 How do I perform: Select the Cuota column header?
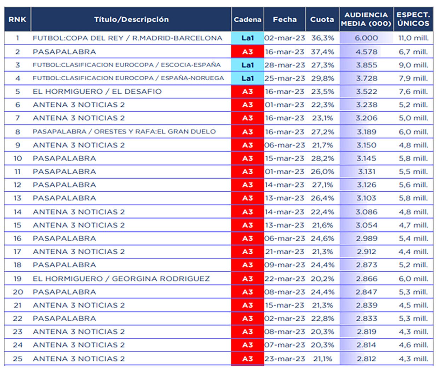point(322,19)
